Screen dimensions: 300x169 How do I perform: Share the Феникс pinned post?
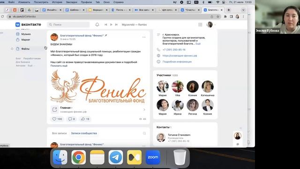tap(85, 119)
